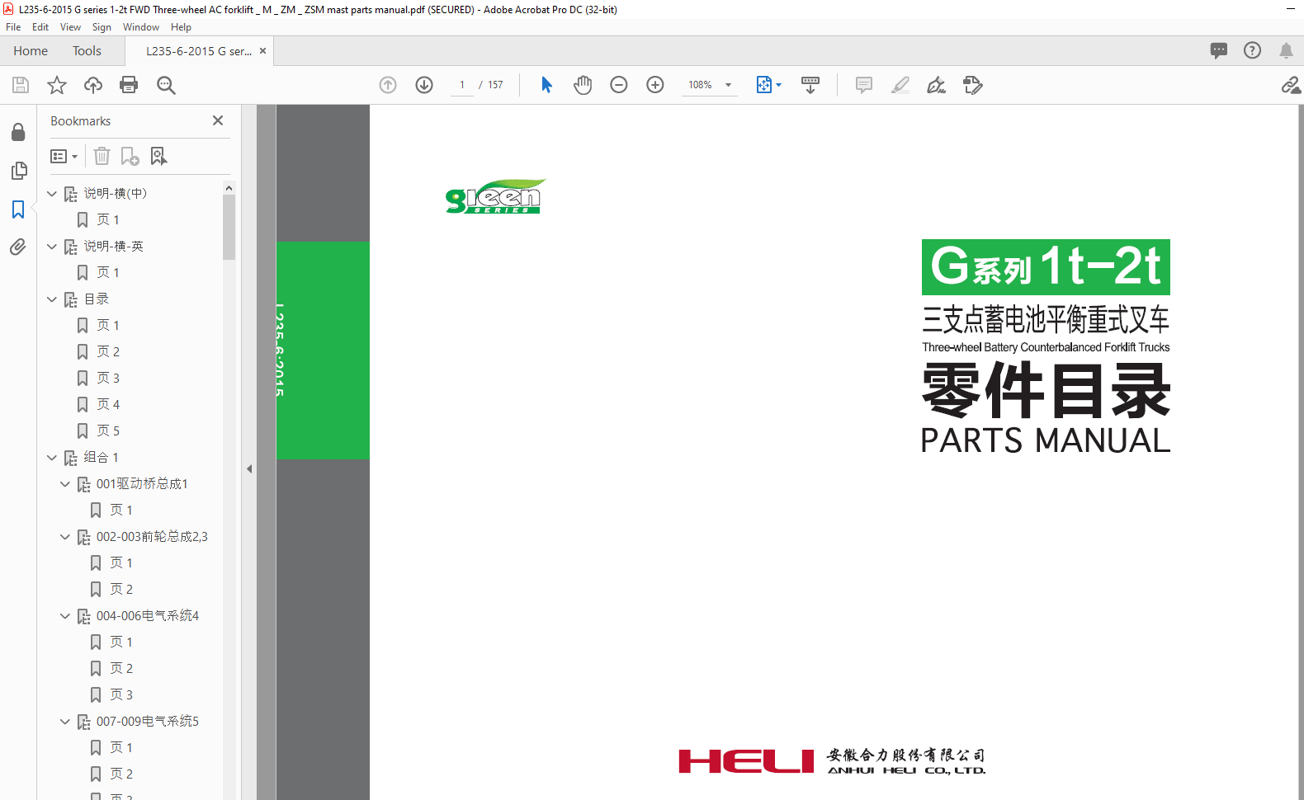Viewport: 1304px width, 800px height.
Task: Open the Window menu
Action: tap(141, 27)
